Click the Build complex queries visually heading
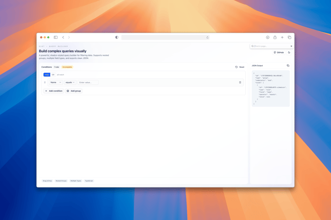331x220 pixels. pos(63,51)
